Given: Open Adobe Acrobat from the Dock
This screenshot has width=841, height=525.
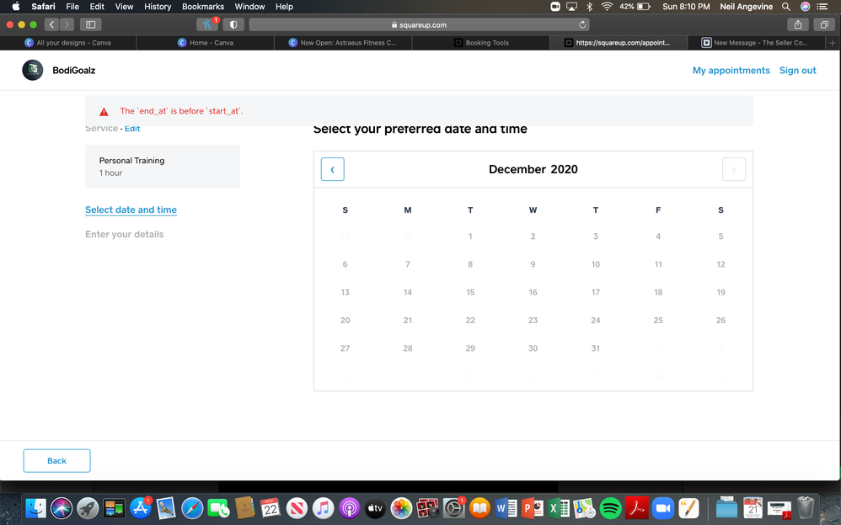Looking at the screenshot, I should point(636,508).
